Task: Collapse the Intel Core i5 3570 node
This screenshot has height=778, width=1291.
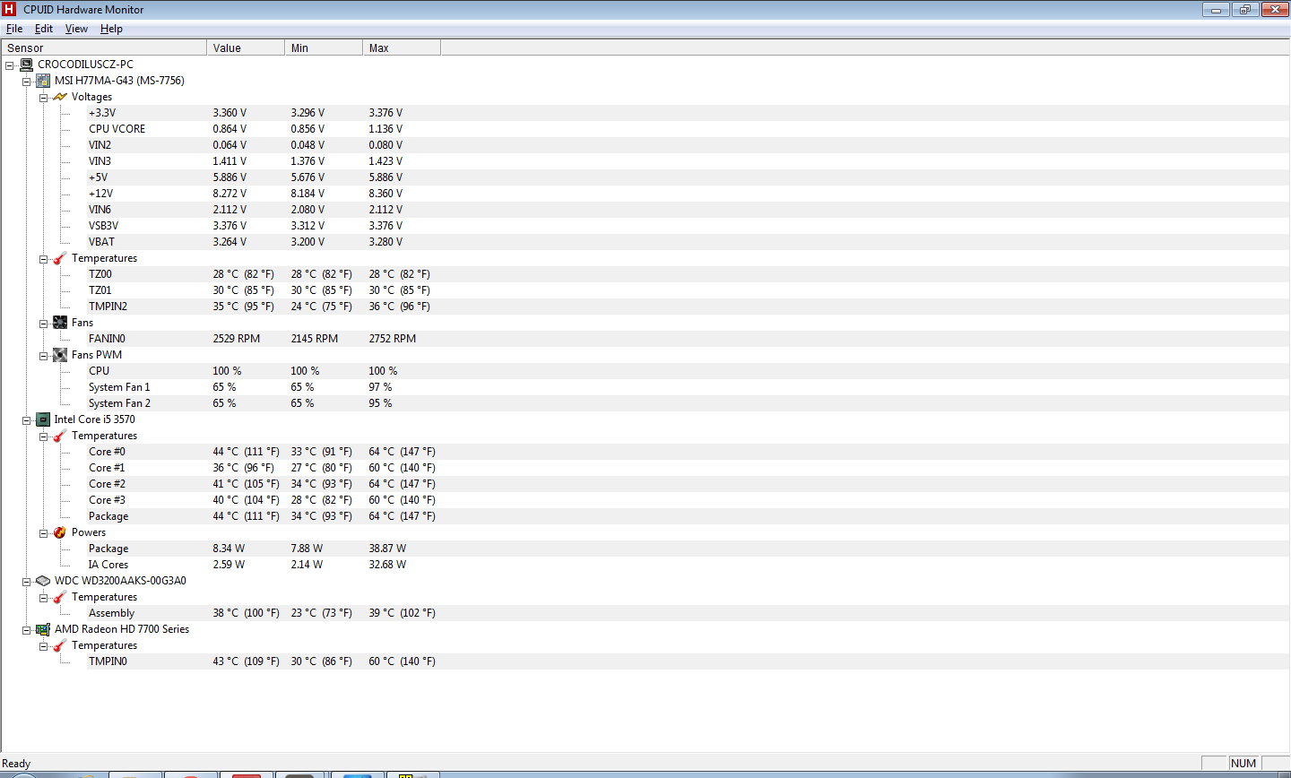Action: (x=26, y=420)
